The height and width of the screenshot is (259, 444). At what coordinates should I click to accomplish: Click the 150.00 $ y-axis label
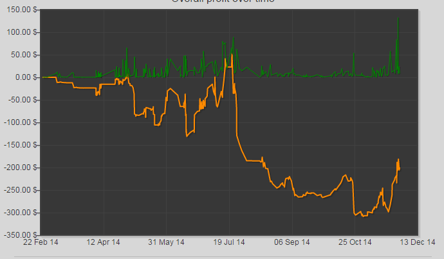[x=22, y=10]
